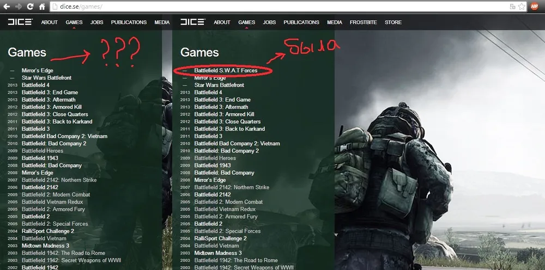This screenshot has height=270, width=545.
Task: Go back with the browser back arrow
Action: click(x=7, y=6)
